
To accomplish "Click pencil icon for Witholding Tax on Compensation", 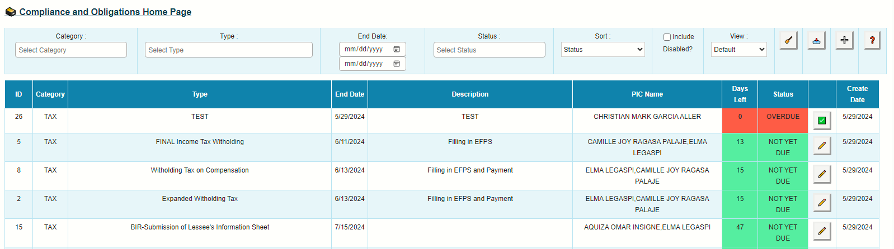I will (x=821, y=174).
